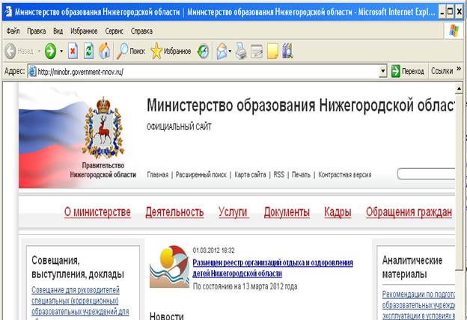Image resolution: width=467 pixels, height=320 pixels.
Task: Click the Back arrow button
Action: click(x=10, y=51)
